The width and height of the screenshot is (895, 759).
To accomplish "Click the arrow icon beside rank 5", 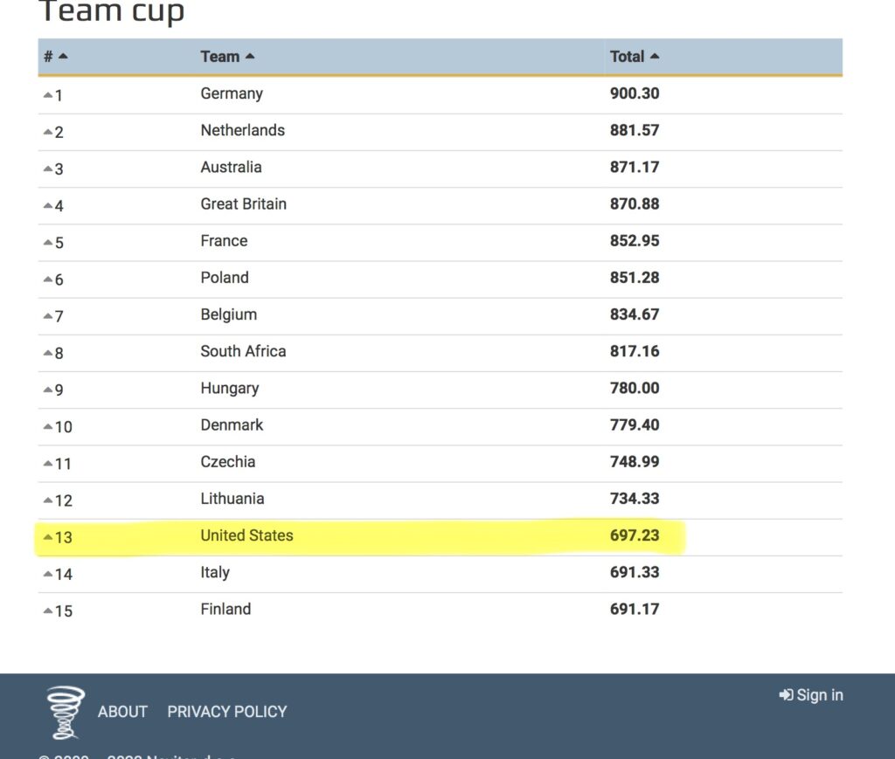I will (x=48, y=241).
